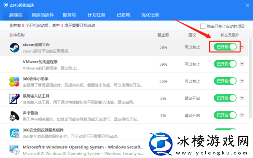Click the 建议 column header
Image resolution: width=253 pixels, height=158 pixels.
(x=192, y=35)
